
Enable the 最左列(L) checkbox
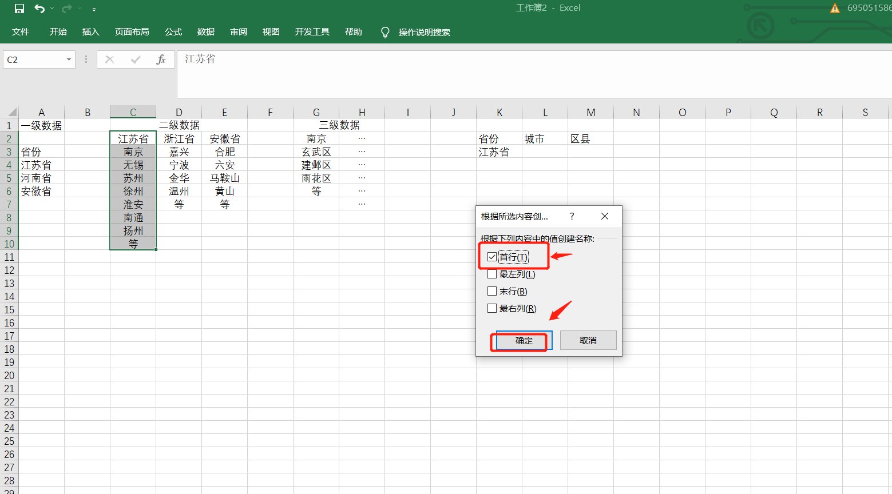[492, 274]
